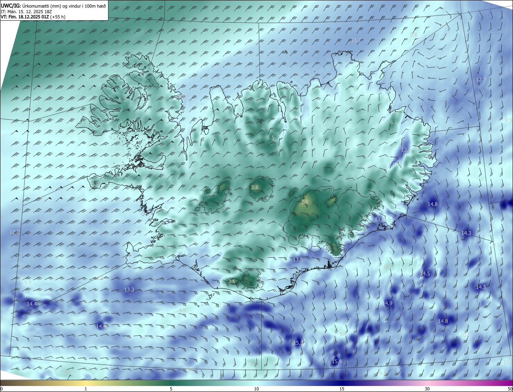This screenshot has width=513, height=392.
Task: Click the 14.3 value label
Action: pos(466,233)
